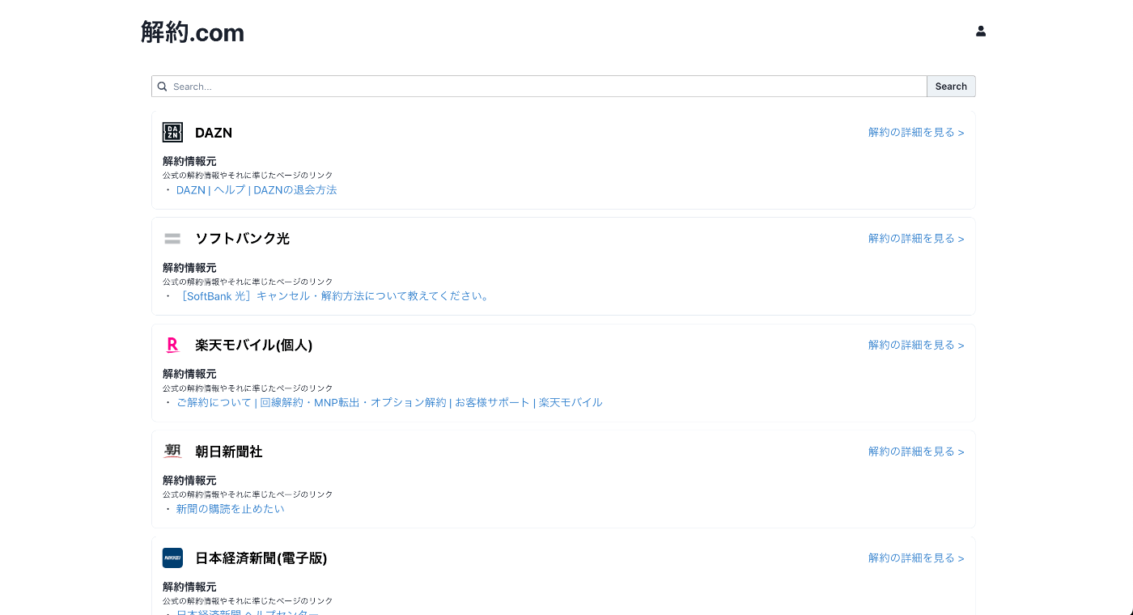Go to 解約.com home title

pos(193,32)
